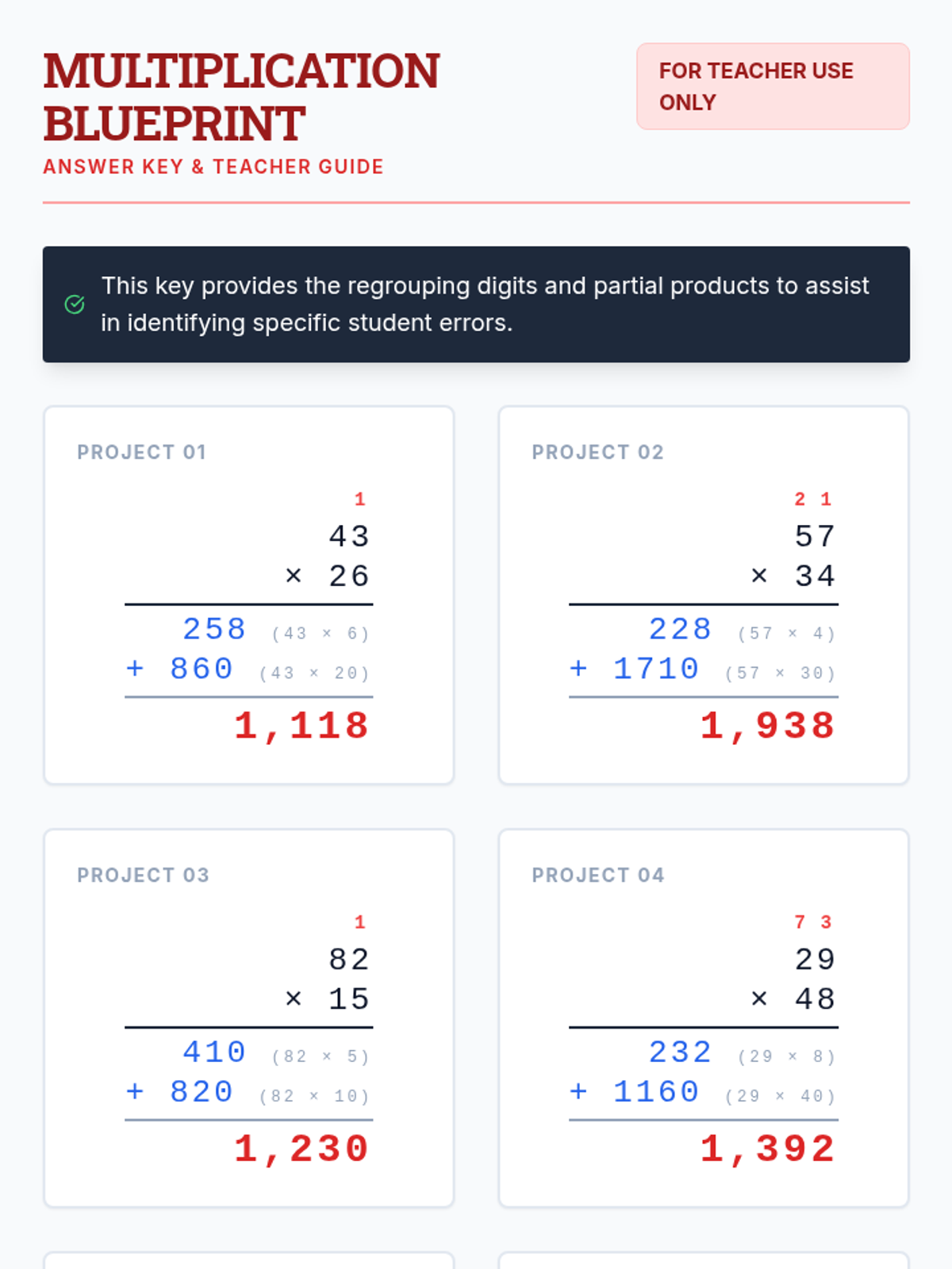Select the Project 02 label
Viewport: 952px width, 1269px height.
coord(597,452)
